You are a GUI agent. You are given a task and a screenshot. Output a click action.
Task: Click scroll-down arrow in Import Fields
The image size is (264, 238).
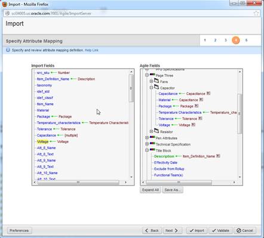coord(131,177)
